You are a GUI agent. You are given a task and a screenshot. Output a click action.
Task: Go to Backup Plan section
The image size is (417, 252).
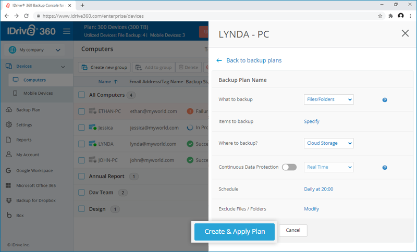(28, 110)
